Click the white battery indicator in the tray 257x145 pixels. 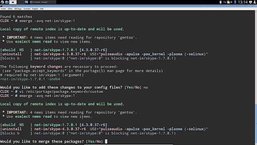click(x=220, y=2)
